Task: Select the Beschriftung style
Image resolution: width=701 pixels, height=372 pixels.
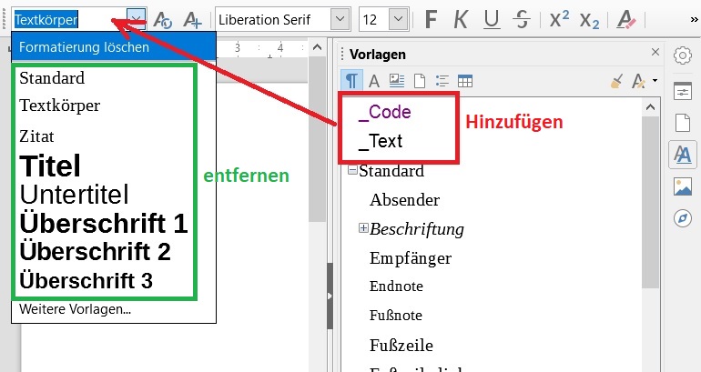Action: (417, 229)
